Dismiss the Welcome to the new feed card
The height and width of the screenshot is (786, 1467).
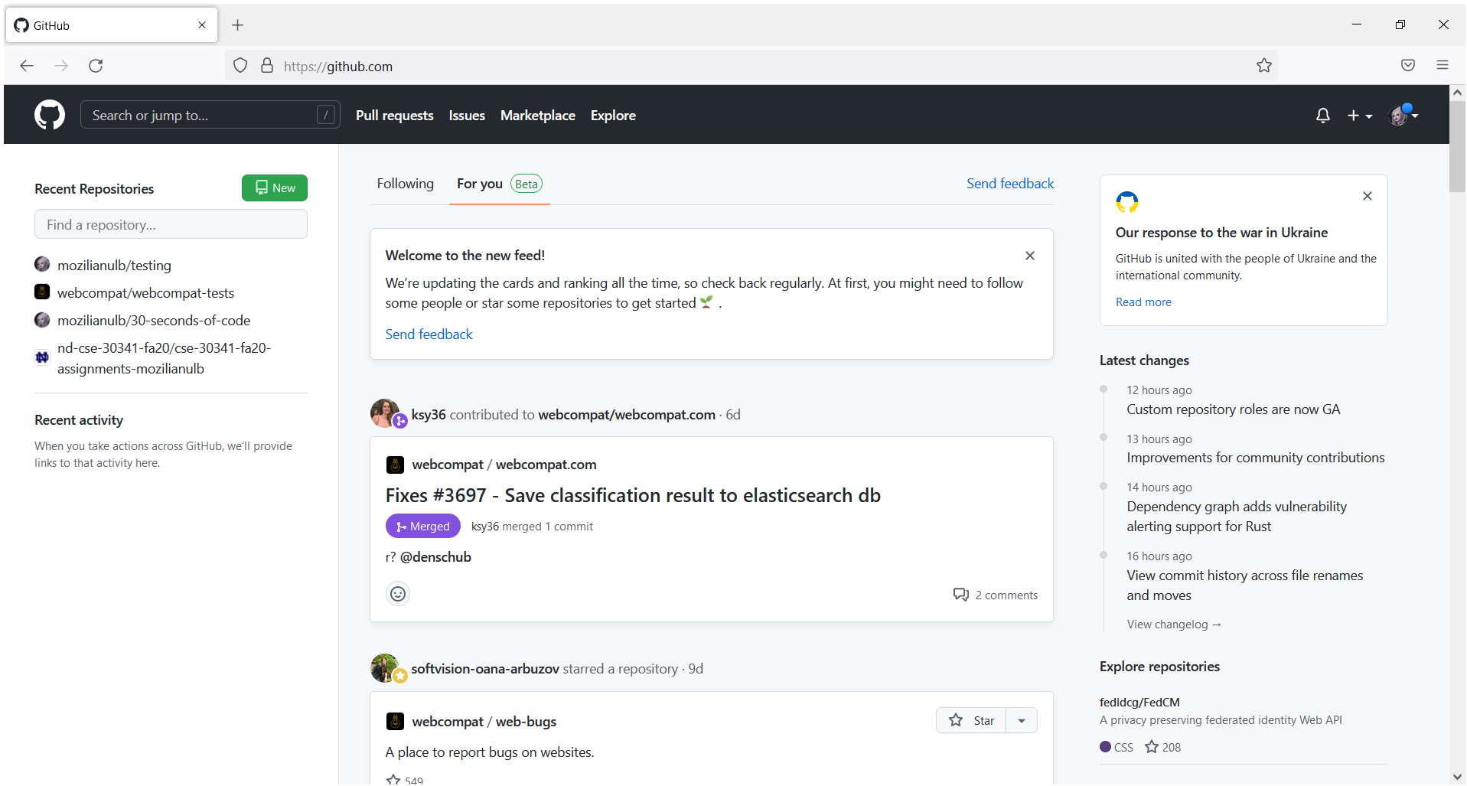[1030, 256]
